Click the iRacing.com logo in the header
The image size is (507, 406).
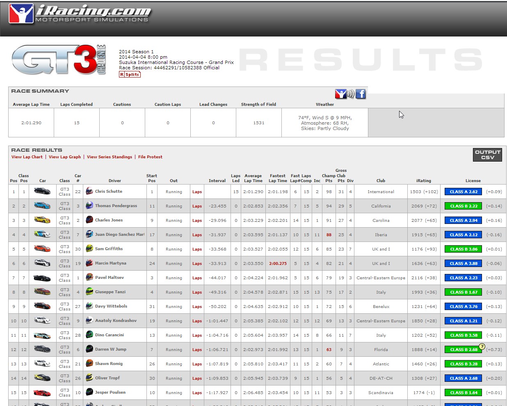click(80, 14)
